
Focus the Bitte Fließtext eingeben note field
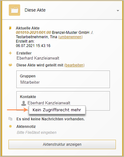pos(37,133)
